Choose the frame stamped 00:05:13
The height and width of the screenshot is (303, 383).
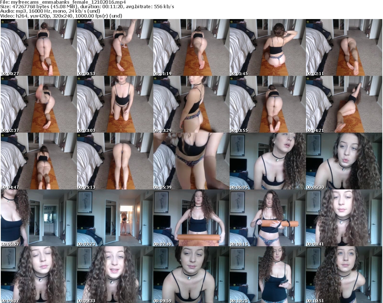(x=115, y=161)
